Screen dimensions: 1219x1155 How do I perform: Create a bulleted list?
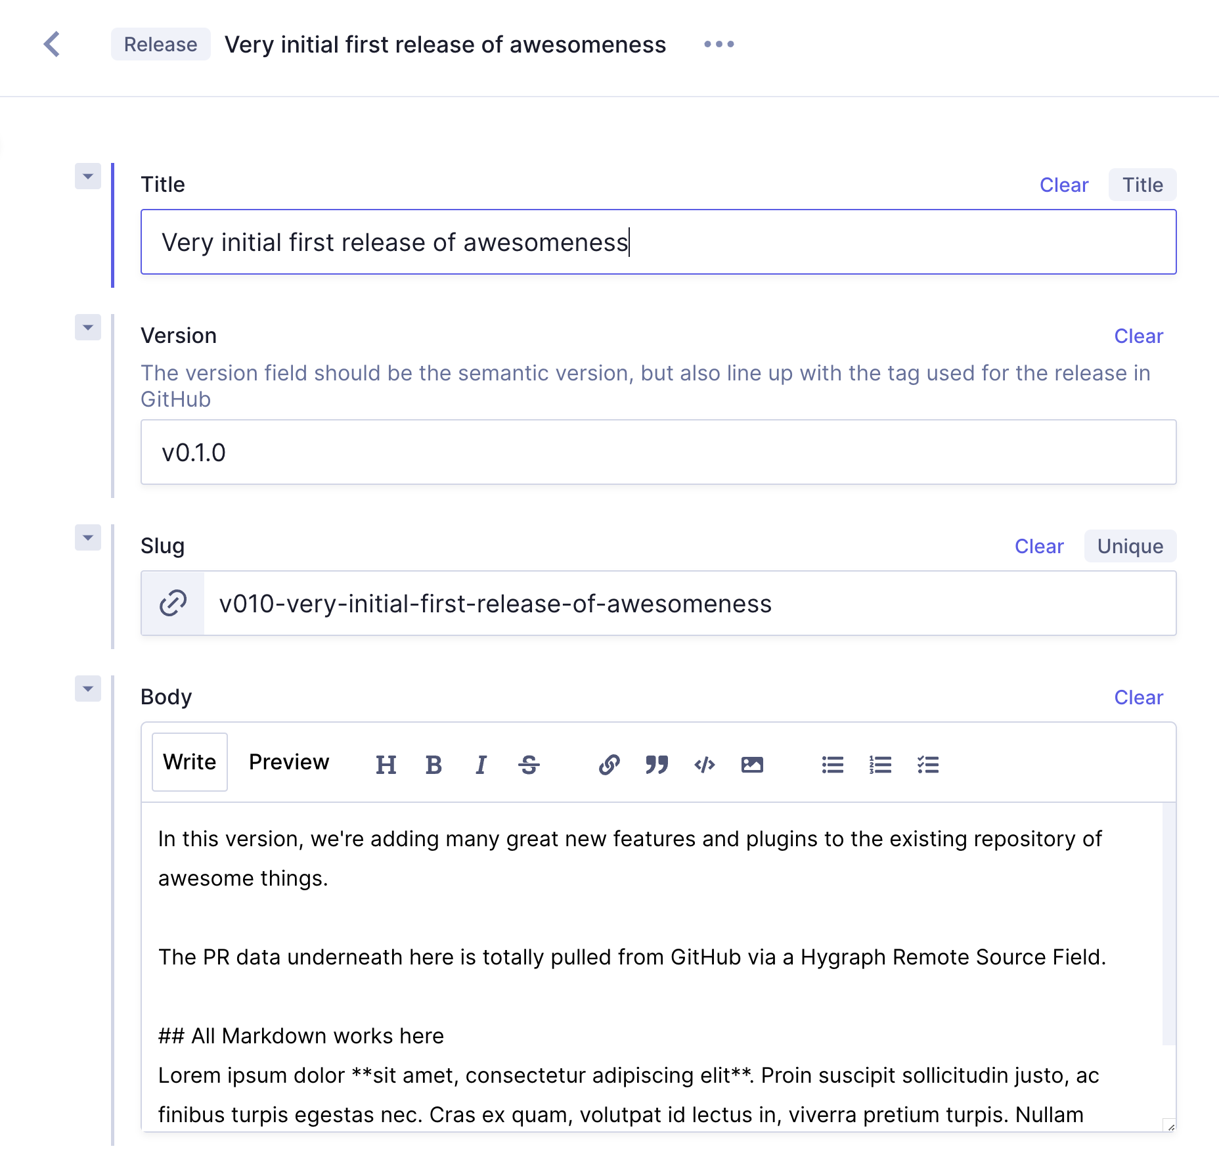832,763
